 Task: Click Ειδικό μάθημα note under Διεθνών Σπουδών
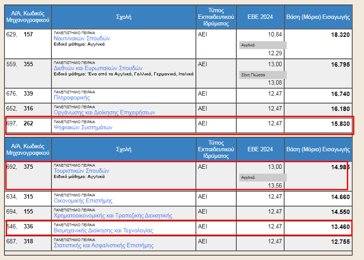pyautogui.click(x=123, y=74)
